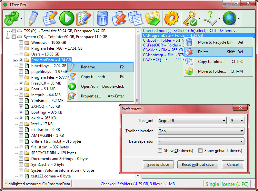Select C:\okldr row in checked list
Image resolution: width=258 pixels, height=191 pixels.
tap(163, 50)
